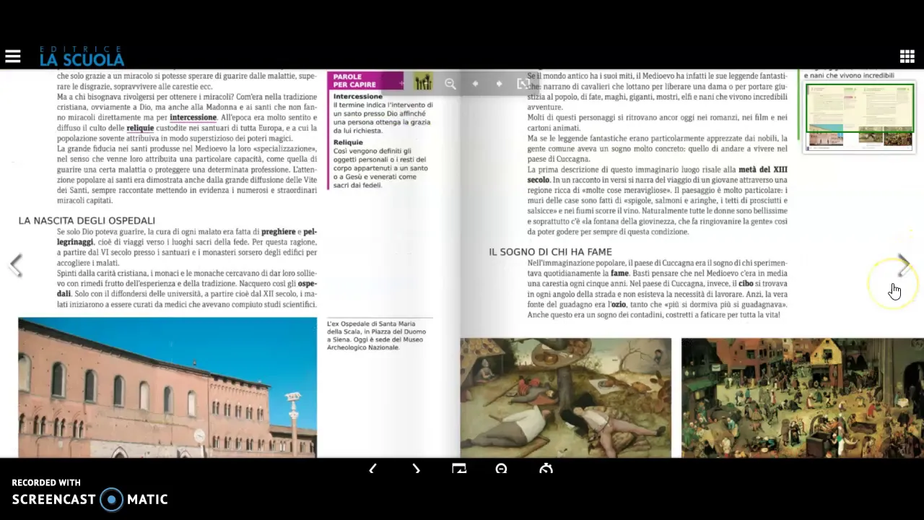Screen dimensions: 924x520
Task: Click the Ospedale di Santa Maria photo
Action: 167,387
